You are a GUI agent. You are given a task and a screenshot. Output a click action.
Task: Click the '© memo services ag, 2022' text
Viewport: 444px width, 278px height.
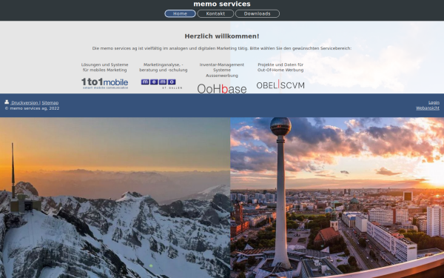click(x=32, y=108)
